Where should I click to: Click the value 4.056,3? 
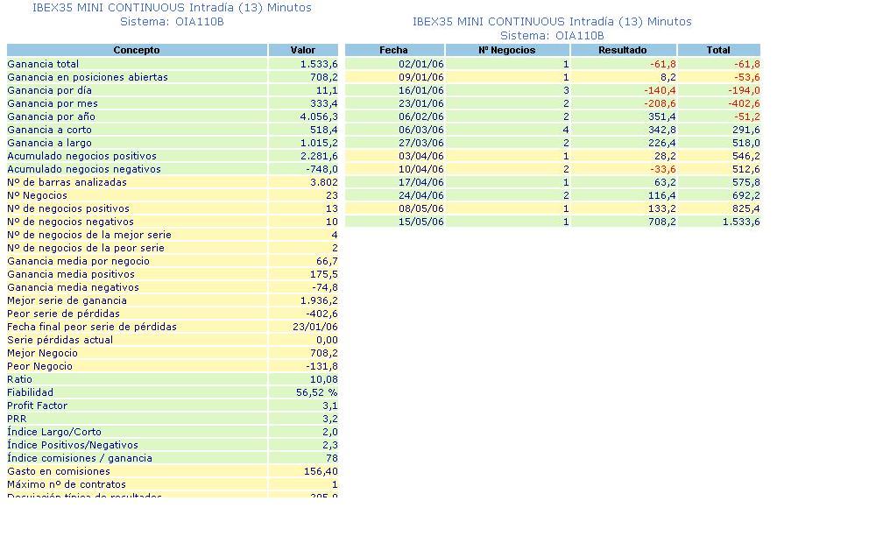[319, 116]
